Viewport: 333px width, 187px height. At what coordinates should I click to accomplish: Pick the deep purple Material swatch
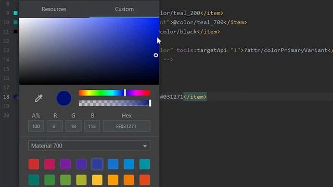[x=81, y=164]
